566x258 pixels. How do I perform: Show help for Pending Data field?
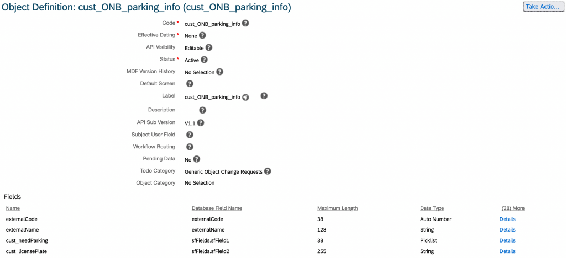(196, 159)
